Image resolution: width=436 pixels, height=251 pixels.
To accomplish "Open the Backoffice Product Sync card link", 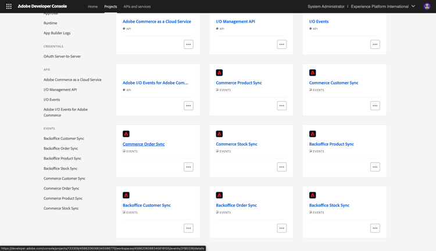I will click(331, 144).
